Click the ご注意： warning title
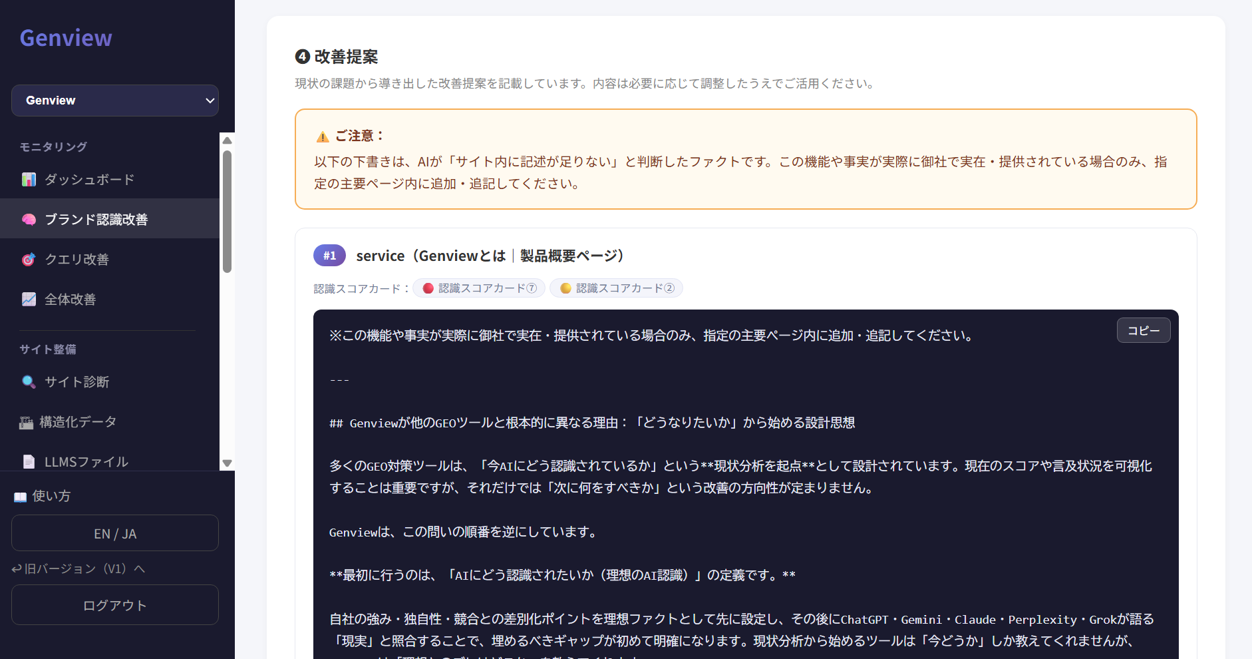Image resolution: width=1252 pixels, height=659 pixels. (x=360, y=136)
